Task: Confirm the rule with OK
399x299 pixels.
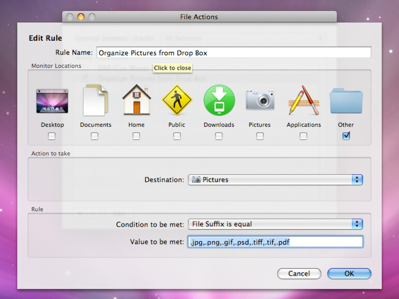Action: tap(349, 274)
